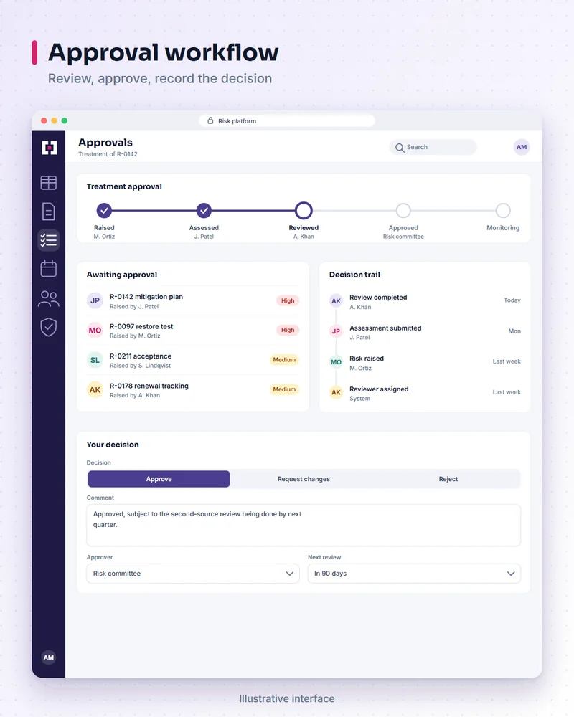Select the Approved step marker
Image resolution: width=574 pixels, height=717 pixels.
(403, 211)
